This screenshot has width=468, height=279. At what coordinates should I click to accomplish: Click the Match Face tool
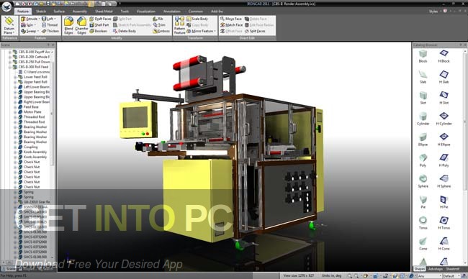pyautogui.click(x=232, y=25)
